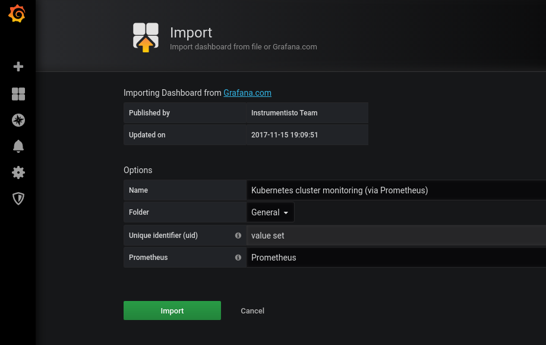Click the Import dashboard header icon
The height and width of the screenshot is (345, 546).
(146, 37)
